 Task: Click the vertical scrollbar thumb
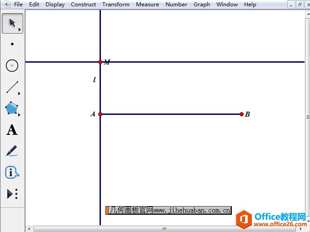tap(308, 117)
